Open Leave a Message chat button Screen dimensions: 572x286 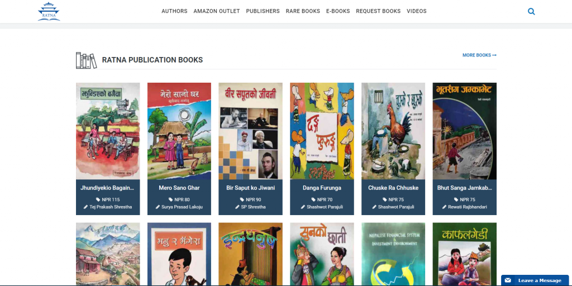[x=535, y=280]
